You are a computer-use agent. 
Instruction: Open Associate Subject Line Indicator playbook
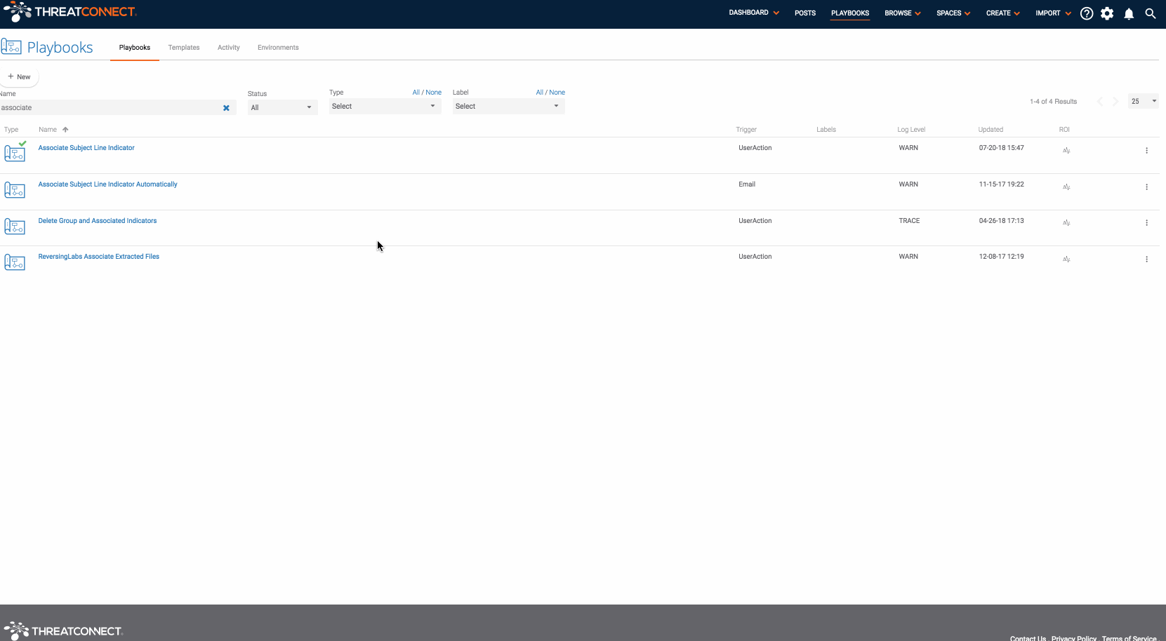(86, 148)
